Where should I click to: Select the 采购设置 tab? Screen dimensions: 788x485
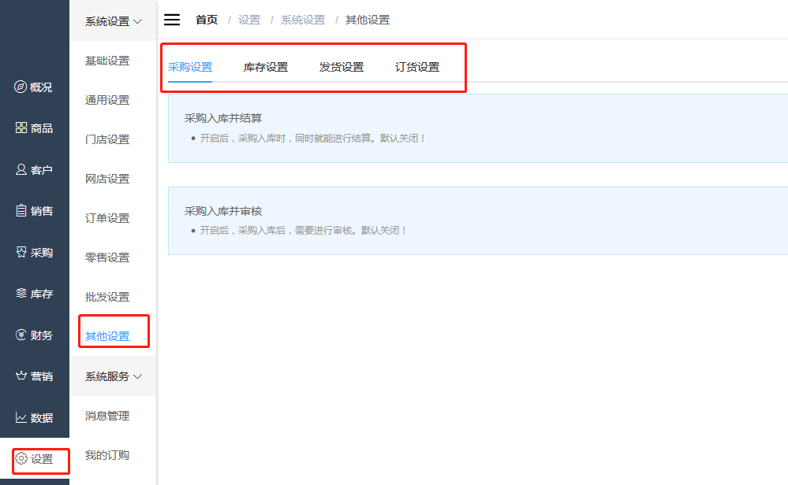point(190,67)
